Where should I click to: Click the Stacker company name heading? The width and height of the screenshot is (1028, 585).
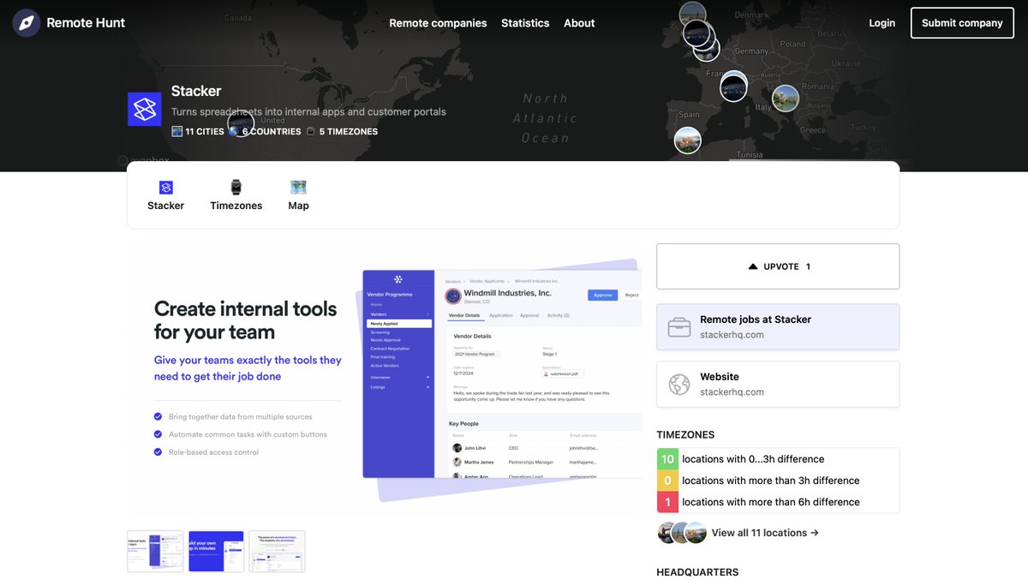pyautogui.click(x=196, y=91)
